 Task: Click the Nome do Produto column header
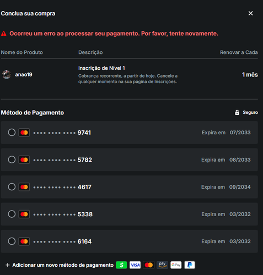[x=22, y=52]
